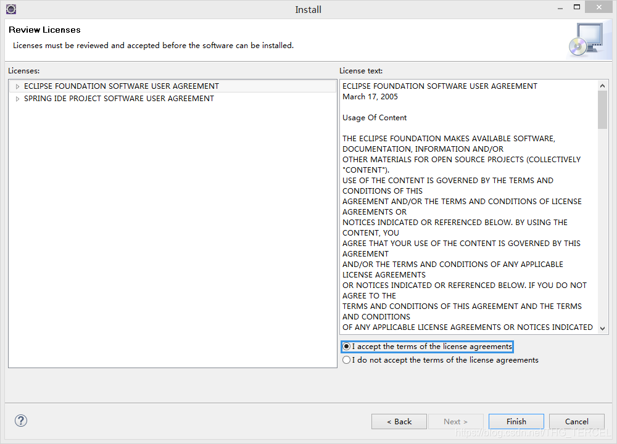Click the Eclipse icon in title bar

[11, 9]
